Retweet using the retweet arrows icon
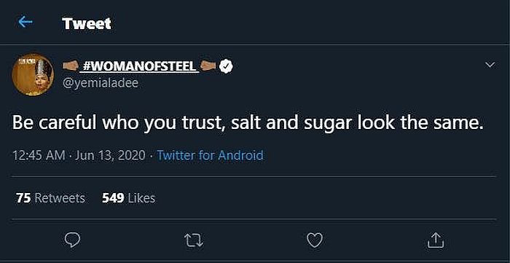510x263 pixels. pyautogui.click(x=194, y=240)
